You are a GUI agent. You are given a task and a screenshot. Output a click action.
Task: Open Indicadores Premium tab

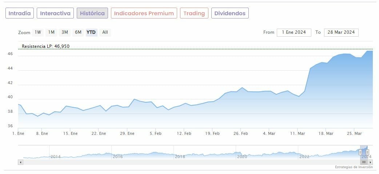coord(144,13)
